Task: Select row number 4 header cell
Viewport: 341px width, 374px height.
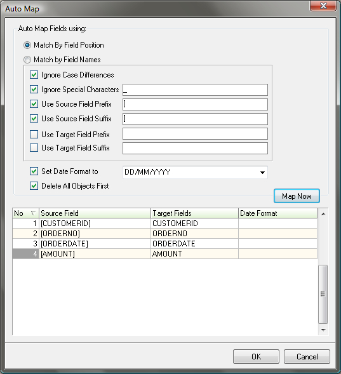Action: tap(25, 254)
